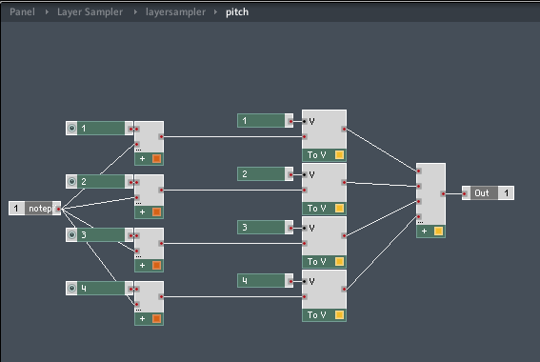Click knob icon of control module 3

[x=71, y=235]
